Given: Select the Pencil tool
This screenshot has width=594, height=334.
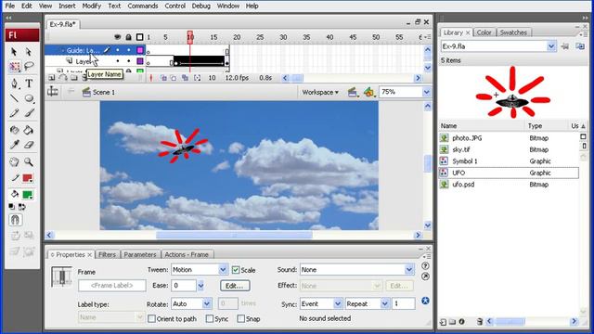Looking at the screenshot, I should [15, 113].
